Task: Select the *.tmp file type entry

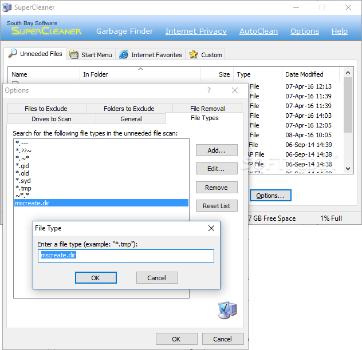Action: 101,188
